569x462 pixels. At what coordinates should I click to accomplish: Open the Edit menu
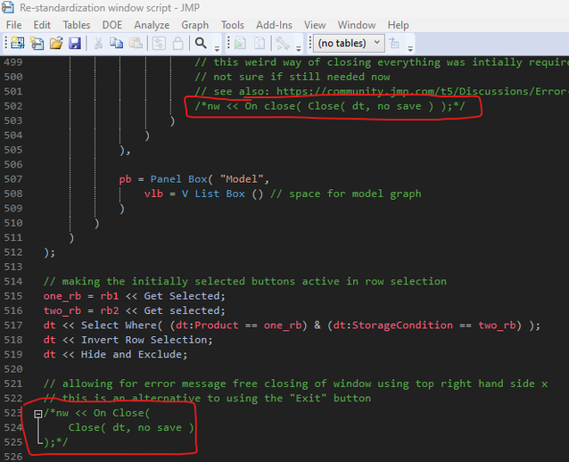pos(42,25)
